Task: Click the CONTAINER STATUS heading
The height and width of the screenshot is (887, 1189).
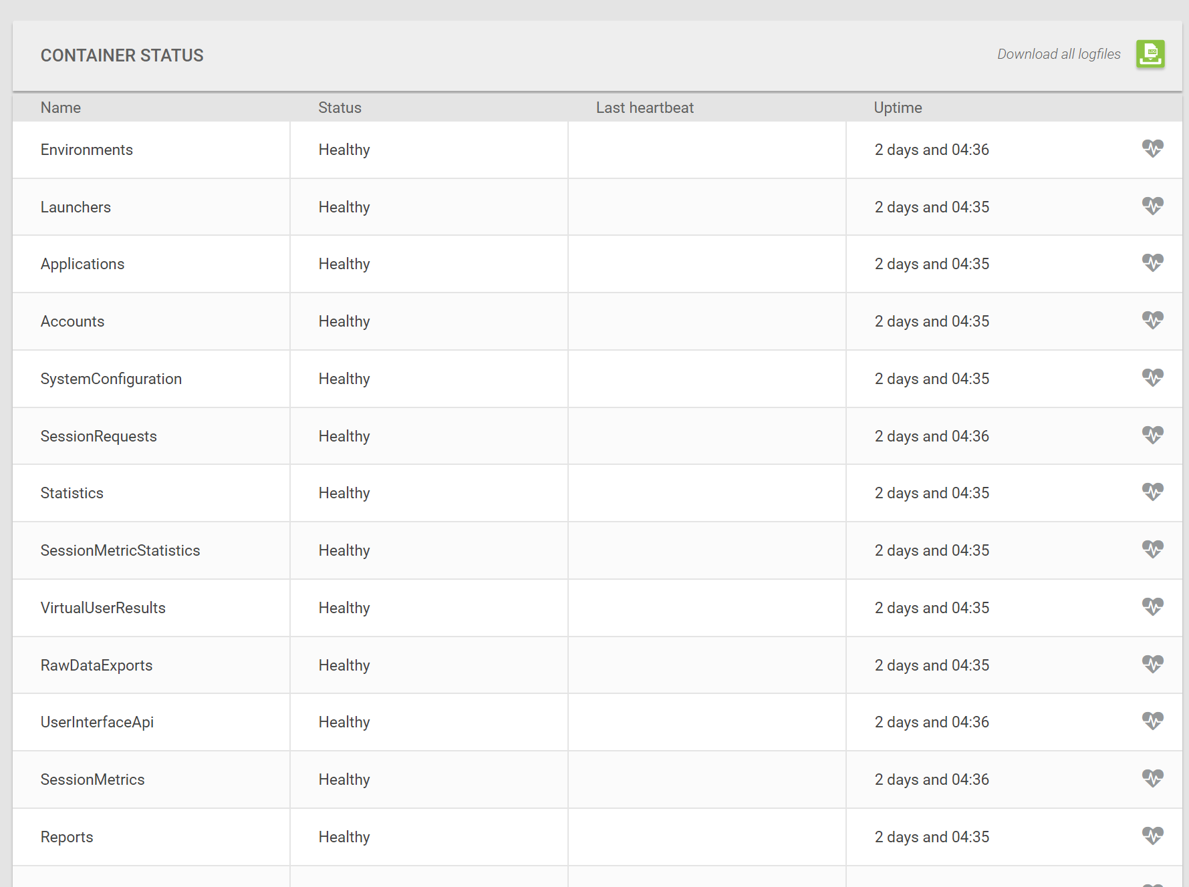Action: 122,55
